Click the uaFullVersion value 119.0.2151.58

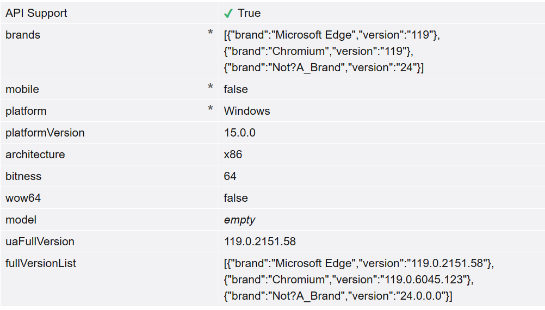pos(260,241)
